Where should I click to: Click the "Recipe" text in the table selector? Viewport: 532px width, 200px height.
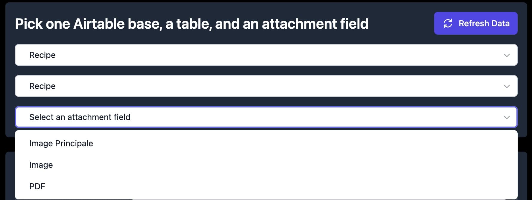pyautogui.click(x=42, y=86)
